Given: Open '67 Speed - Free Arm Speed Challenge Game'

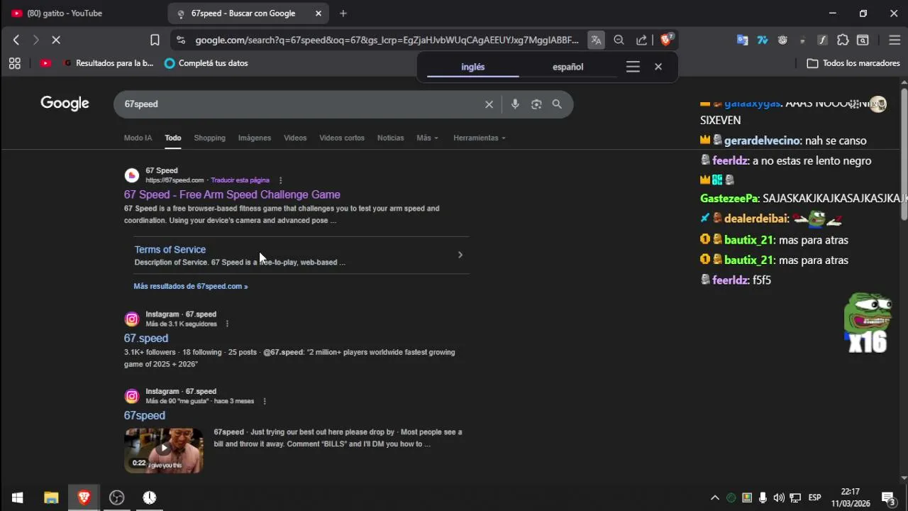Looking at the screenshot, I should point(232,194).
